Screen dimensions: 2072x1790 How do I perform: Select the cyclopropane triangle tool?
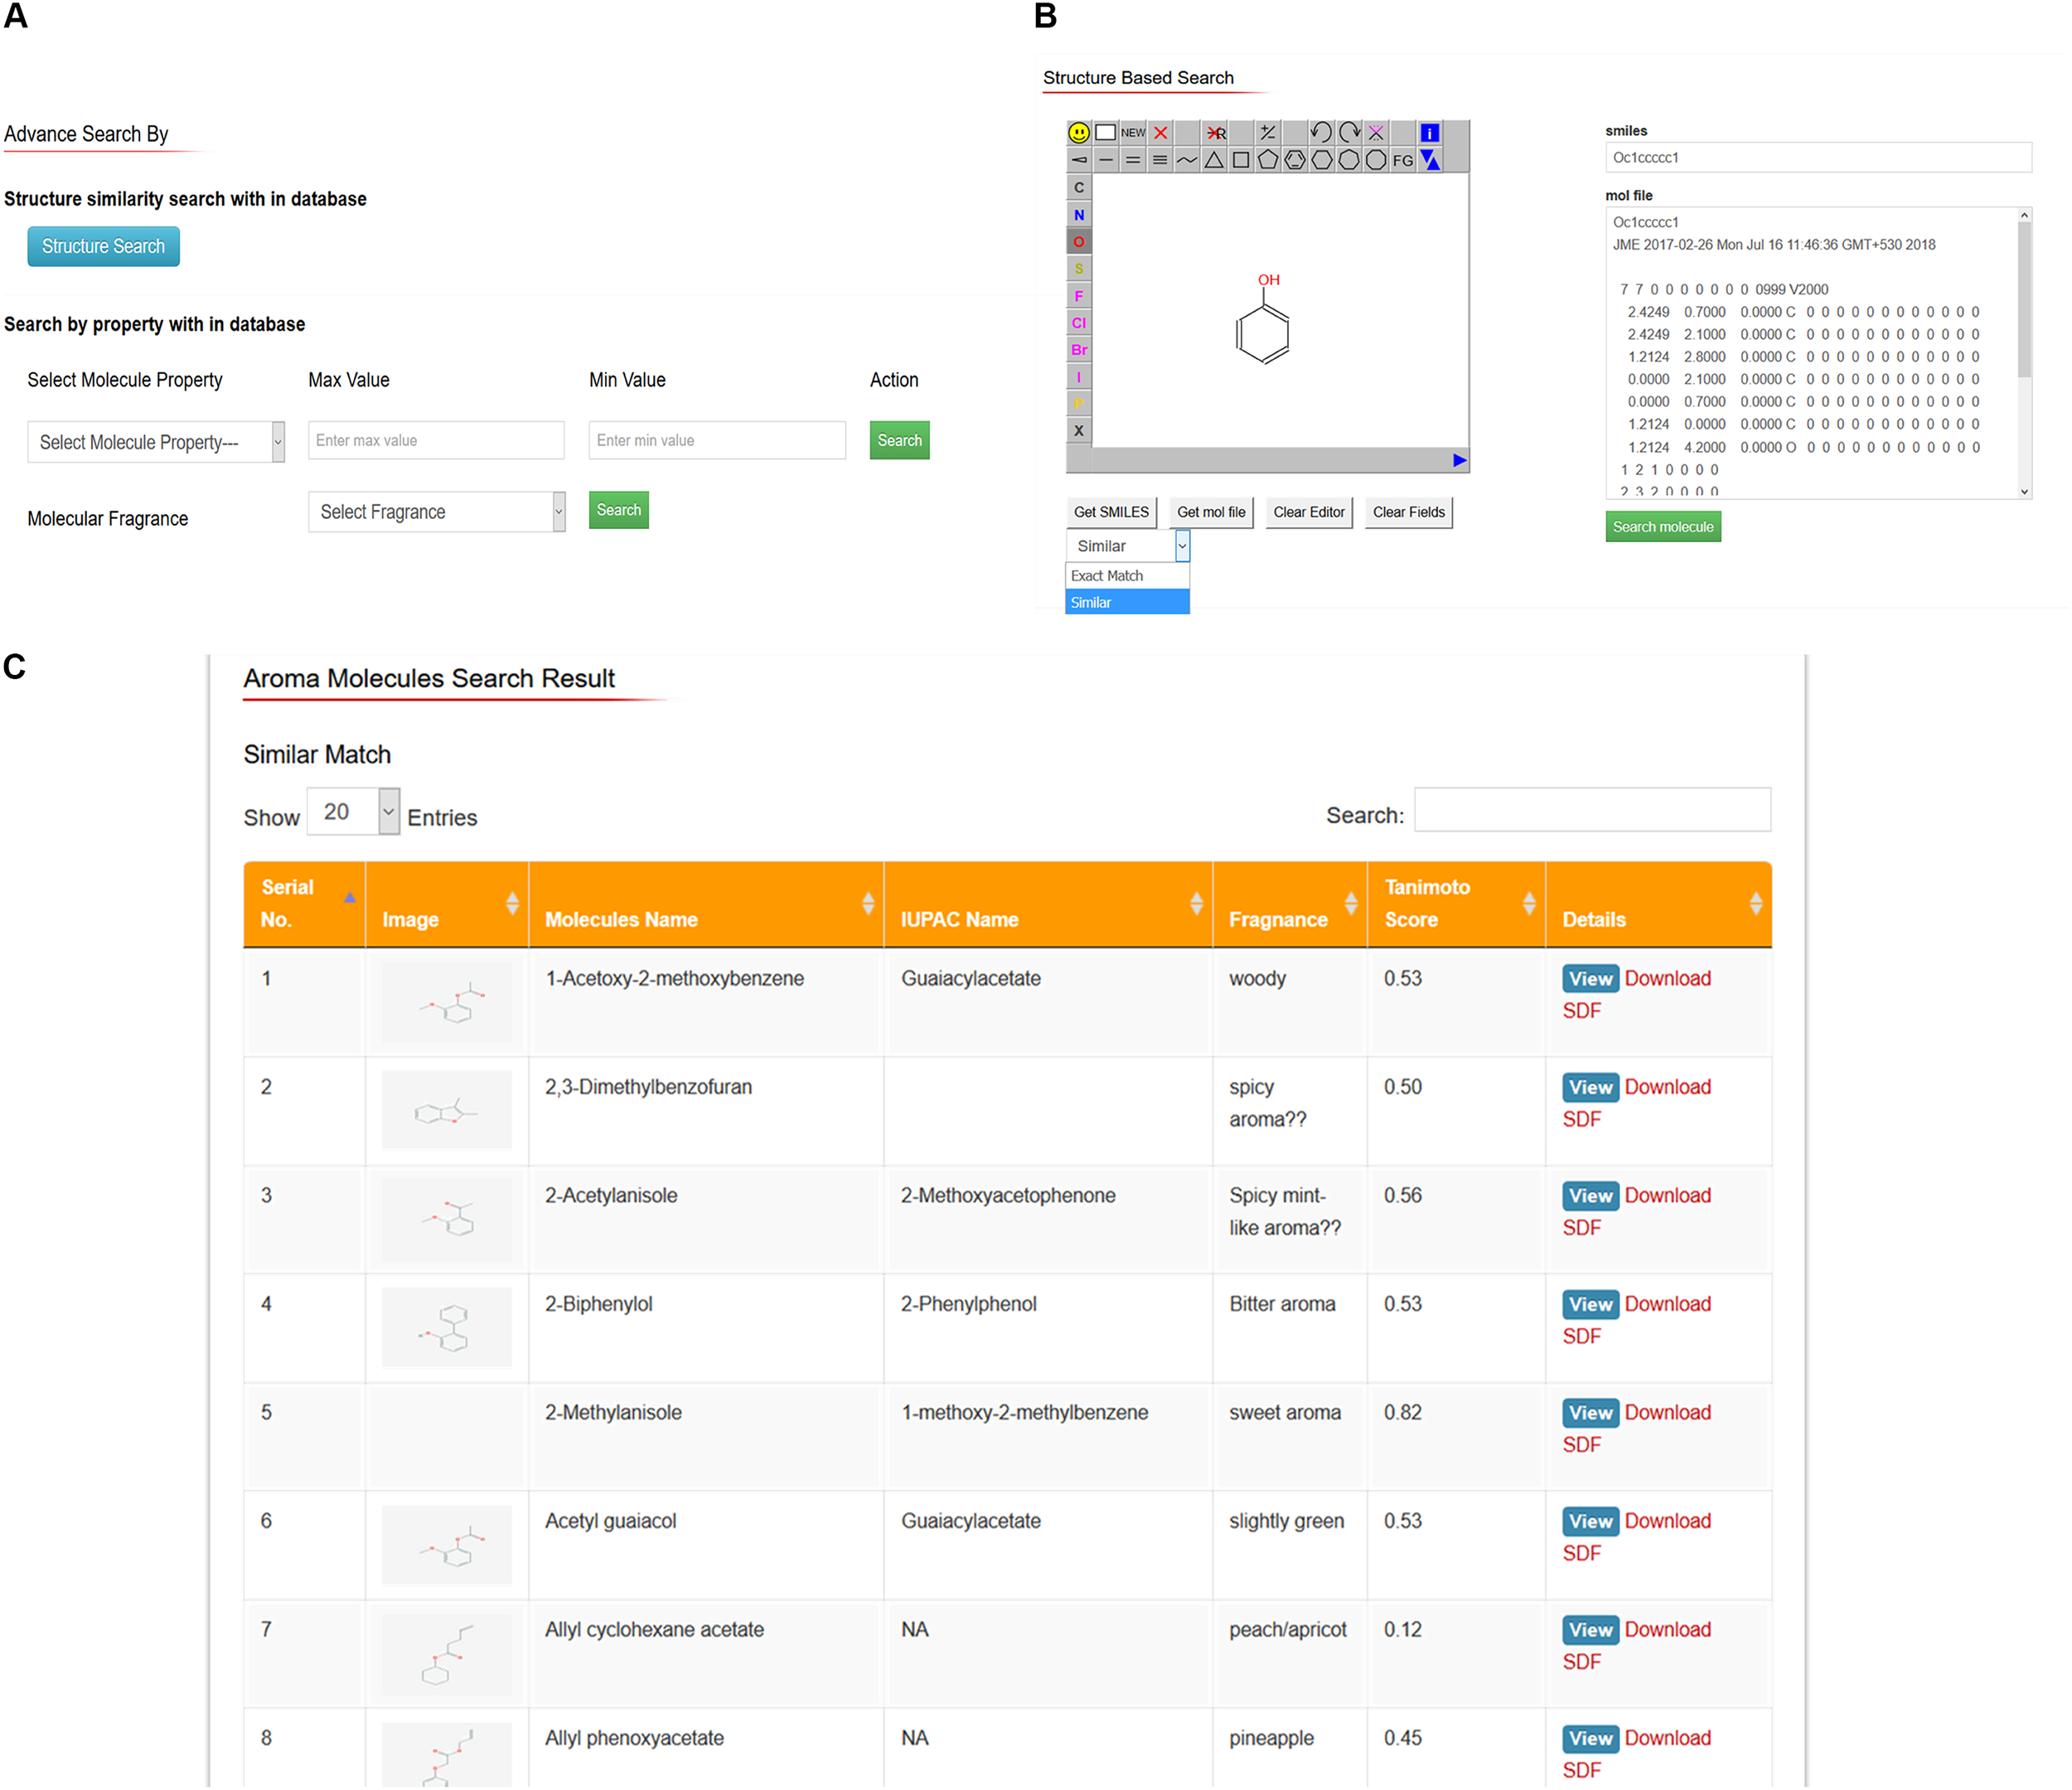coord(1214,160)
